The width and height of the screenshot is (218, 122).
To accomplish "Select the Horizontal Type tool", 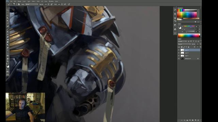I will [x=7, y=50].
